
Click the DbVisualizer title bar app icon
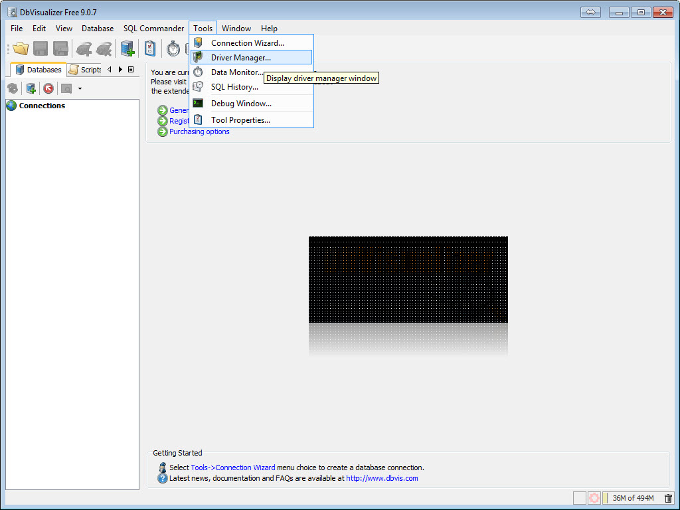click(12, 12)
